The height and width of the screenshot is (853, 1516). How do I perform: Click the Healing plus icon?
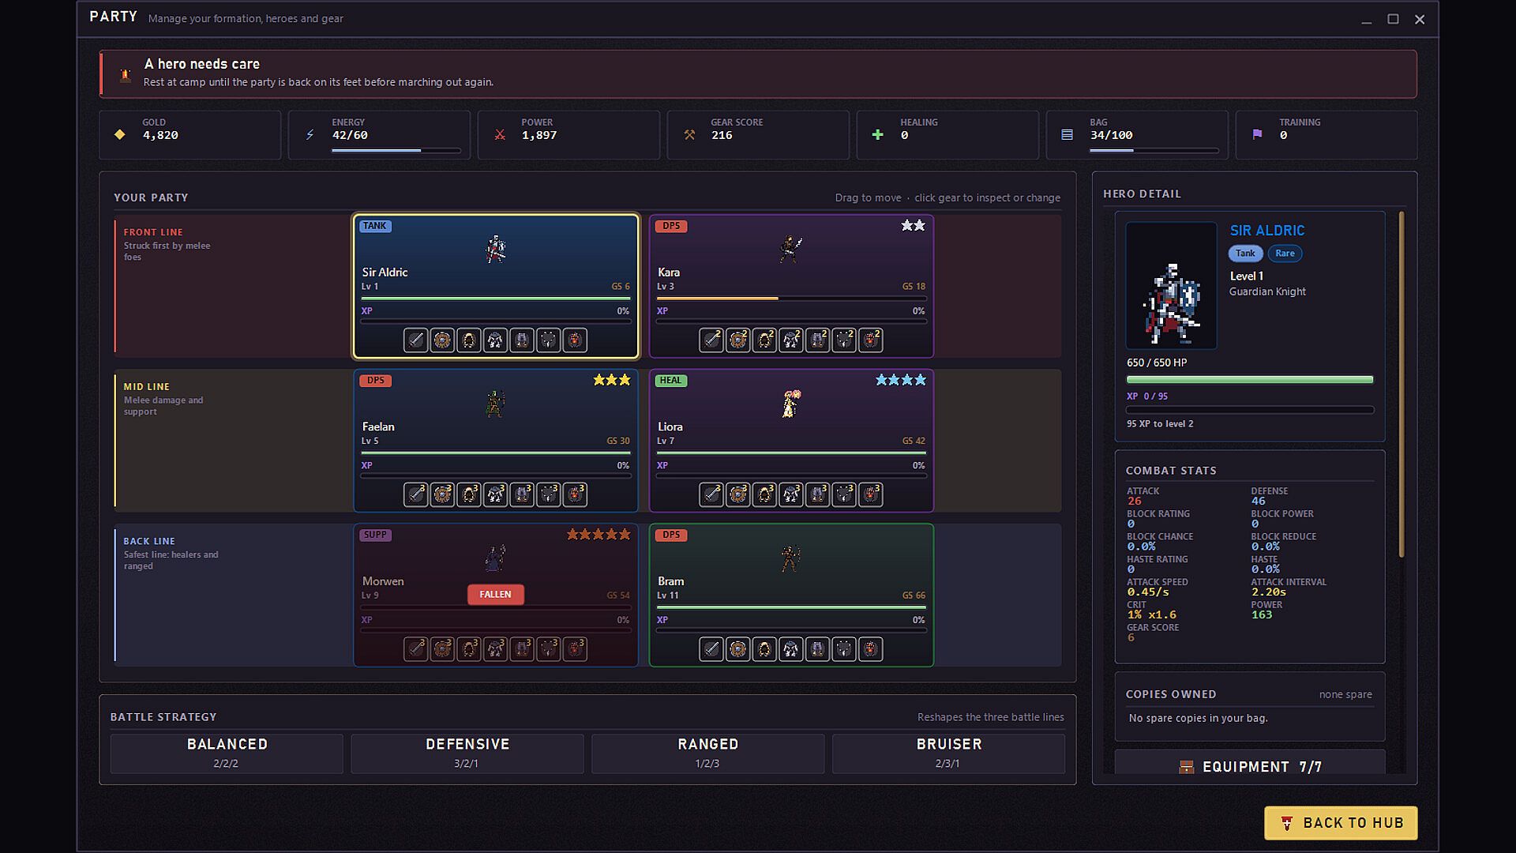tap(877, 135)
